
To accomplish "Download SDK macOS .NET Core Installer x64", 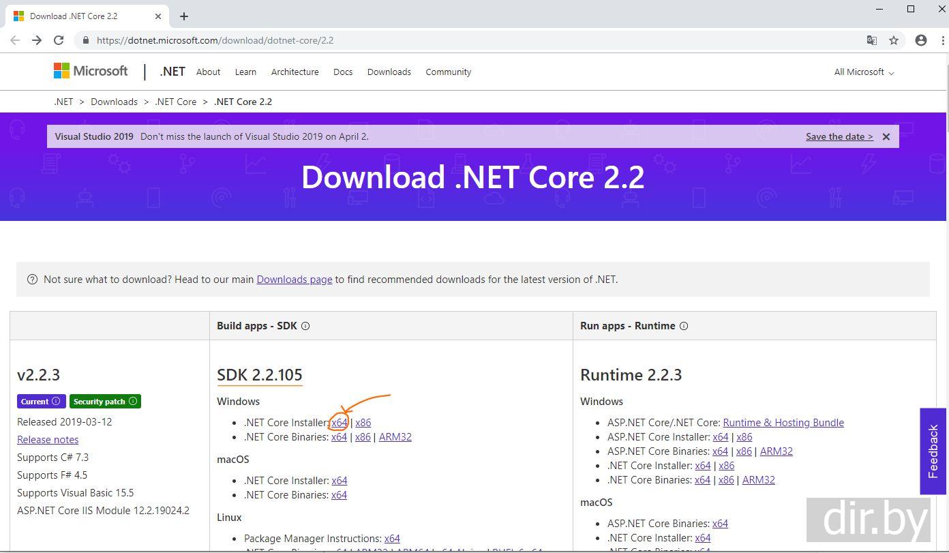I will pyautogui.click(x=339, y=481).
